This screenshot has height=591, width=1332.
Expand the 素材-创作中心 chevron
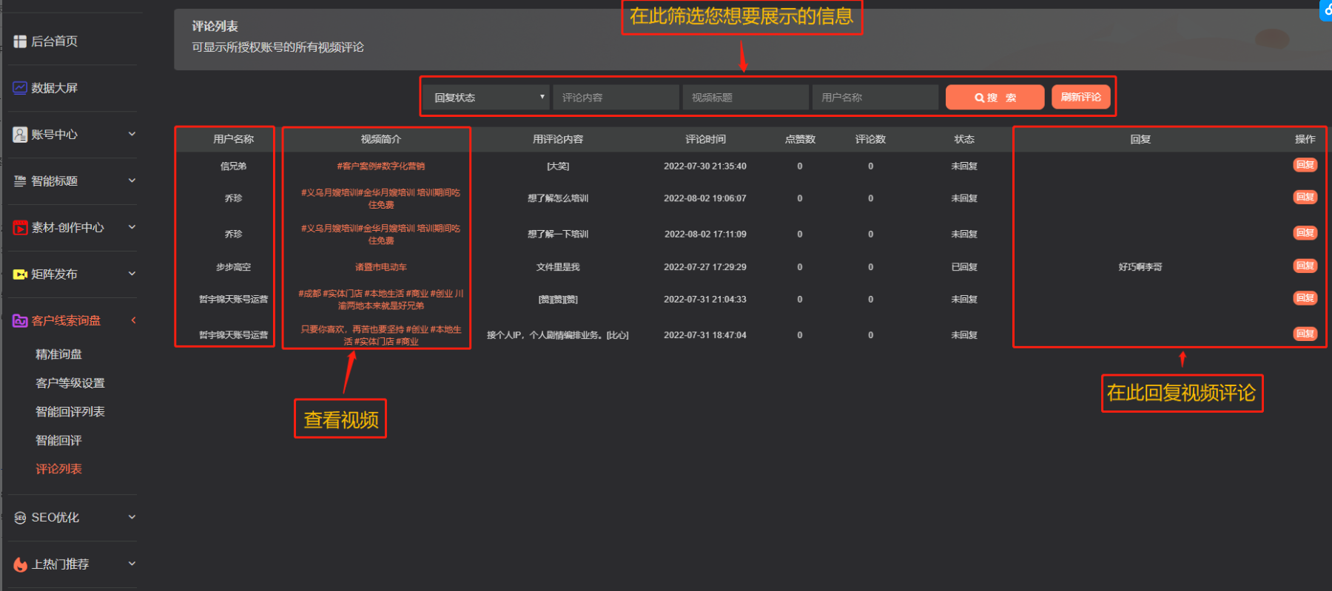coord(132,227)
